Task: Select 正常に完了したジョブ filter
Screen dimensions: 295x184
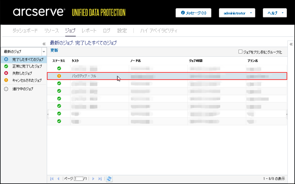Action: point(27,66)
